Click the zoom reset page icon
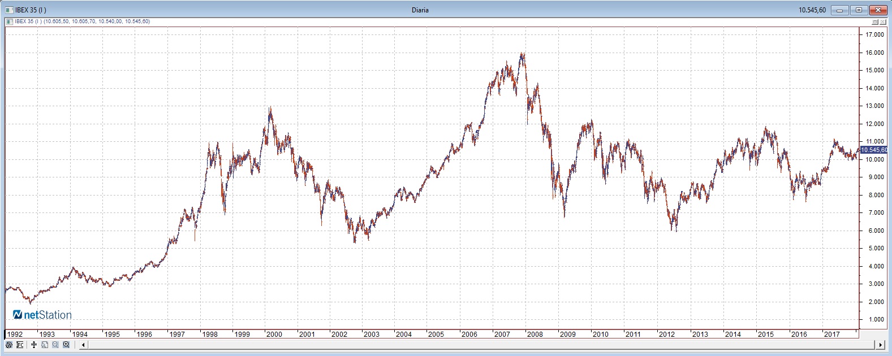 [45, 345]
